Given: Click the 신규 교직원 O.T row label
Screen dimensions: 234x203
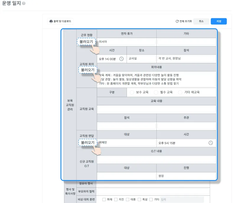Looking at the screenshot, I should [x=87, y=164].
